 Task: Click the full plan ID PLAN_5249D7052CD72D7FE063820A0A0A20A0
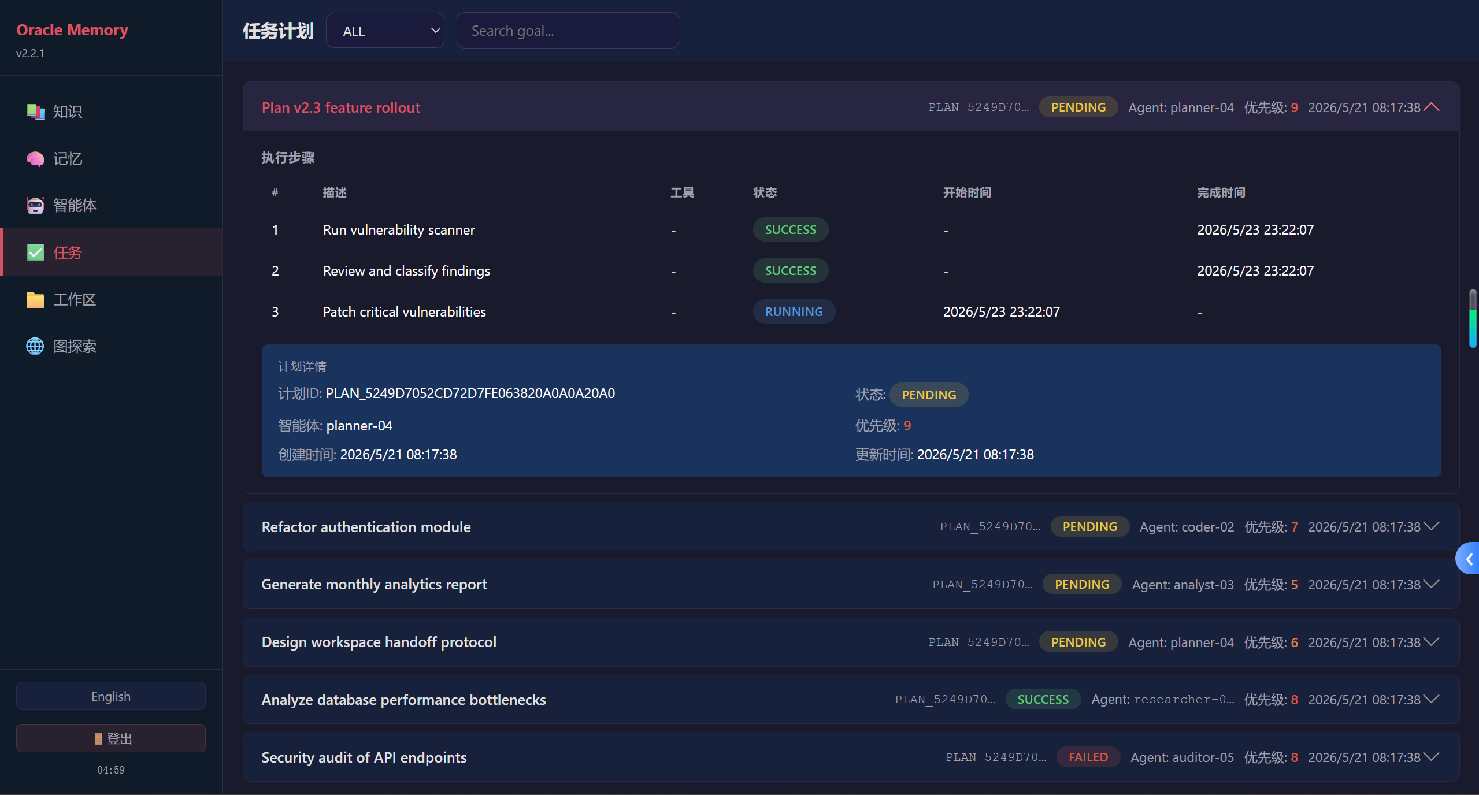click(x=470, y=393)
